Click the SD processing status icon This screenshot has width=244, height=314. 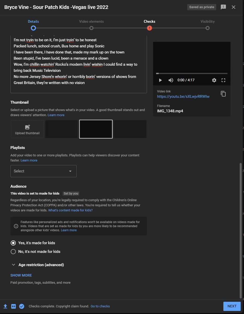[13, 306]
